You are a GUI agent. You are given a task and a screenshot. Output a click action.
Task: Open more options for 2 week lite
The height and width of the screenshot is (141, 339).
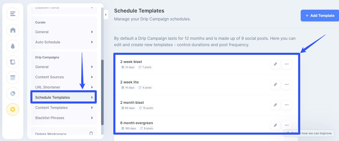click(x=286, y=85)
